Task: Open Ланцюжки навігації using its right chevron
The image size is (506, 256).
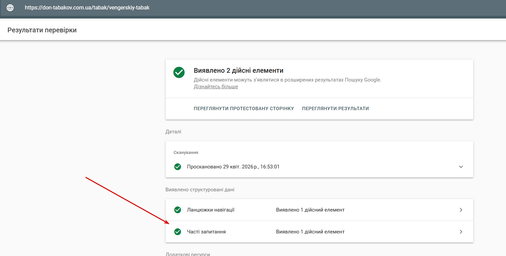Action: (x=461, y=210)
